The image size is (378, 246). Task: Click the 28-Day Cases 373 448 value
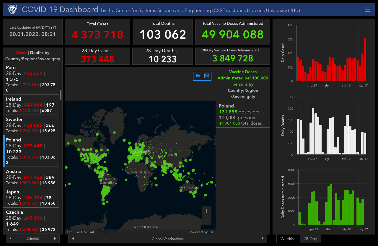pos(97,59)
